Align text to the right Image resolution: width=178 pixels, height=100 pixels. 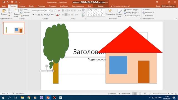coord(69,15)
